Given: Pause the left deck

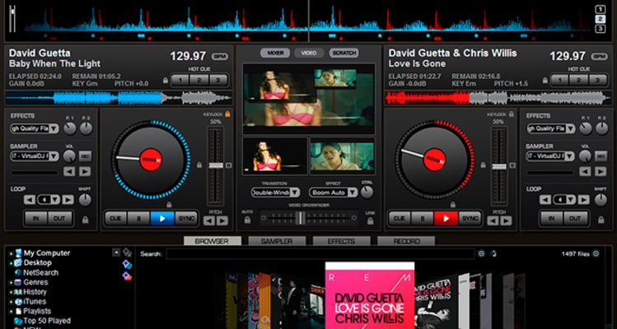Looking at the screenshot, I should tap(139, 219).
